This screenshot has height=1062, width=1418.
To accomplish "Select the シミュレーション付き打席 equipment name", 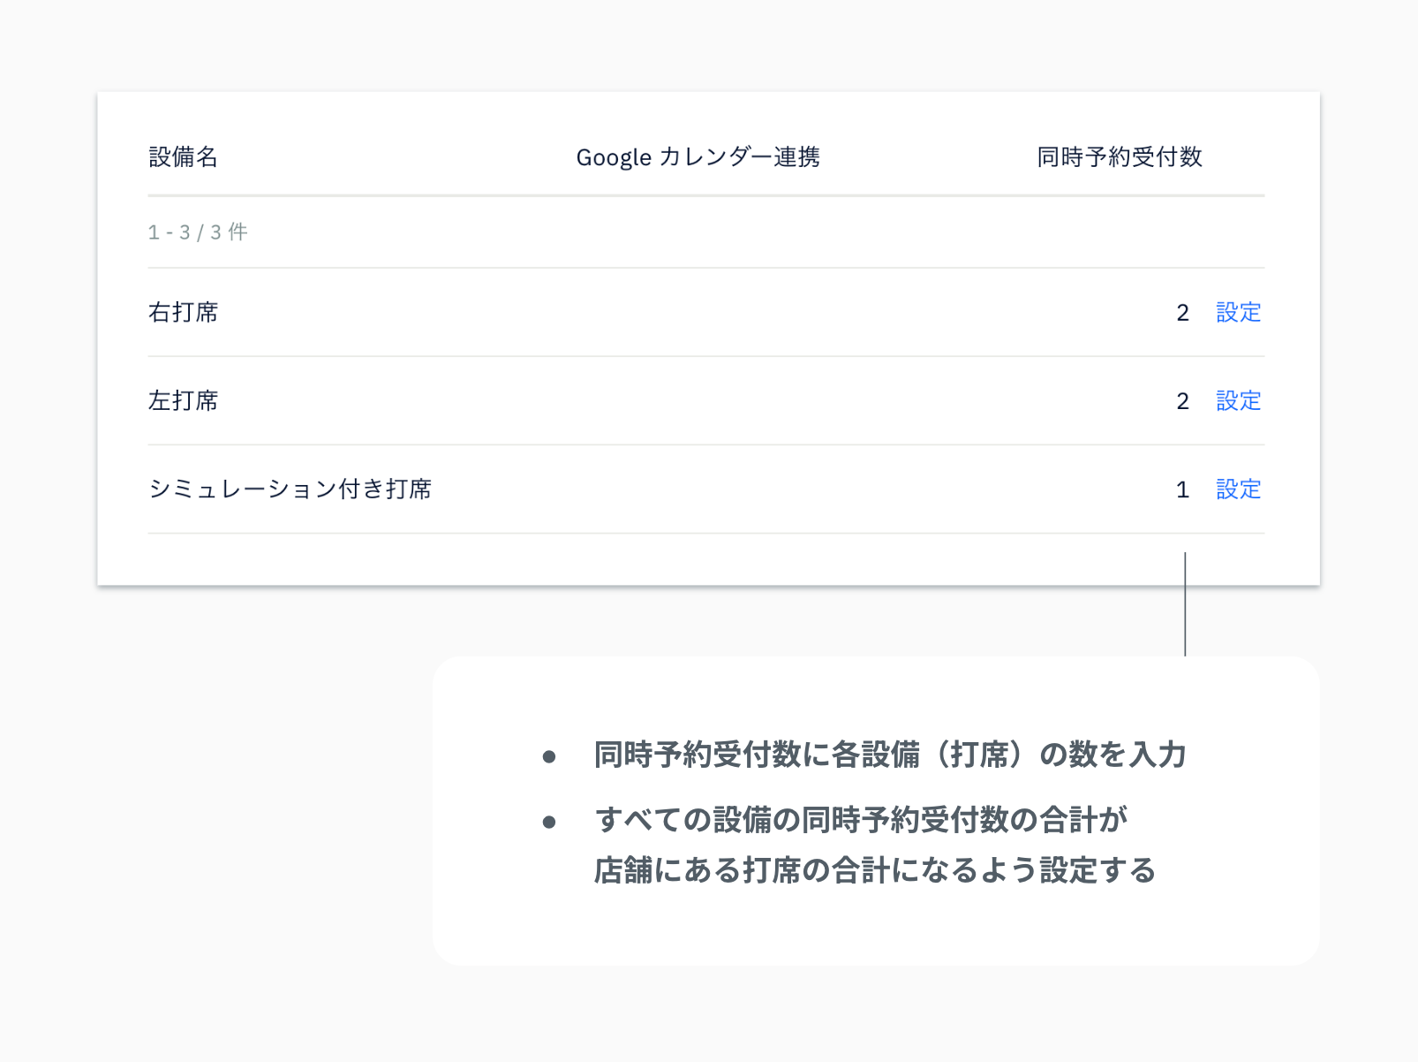I will click(290, 489).
